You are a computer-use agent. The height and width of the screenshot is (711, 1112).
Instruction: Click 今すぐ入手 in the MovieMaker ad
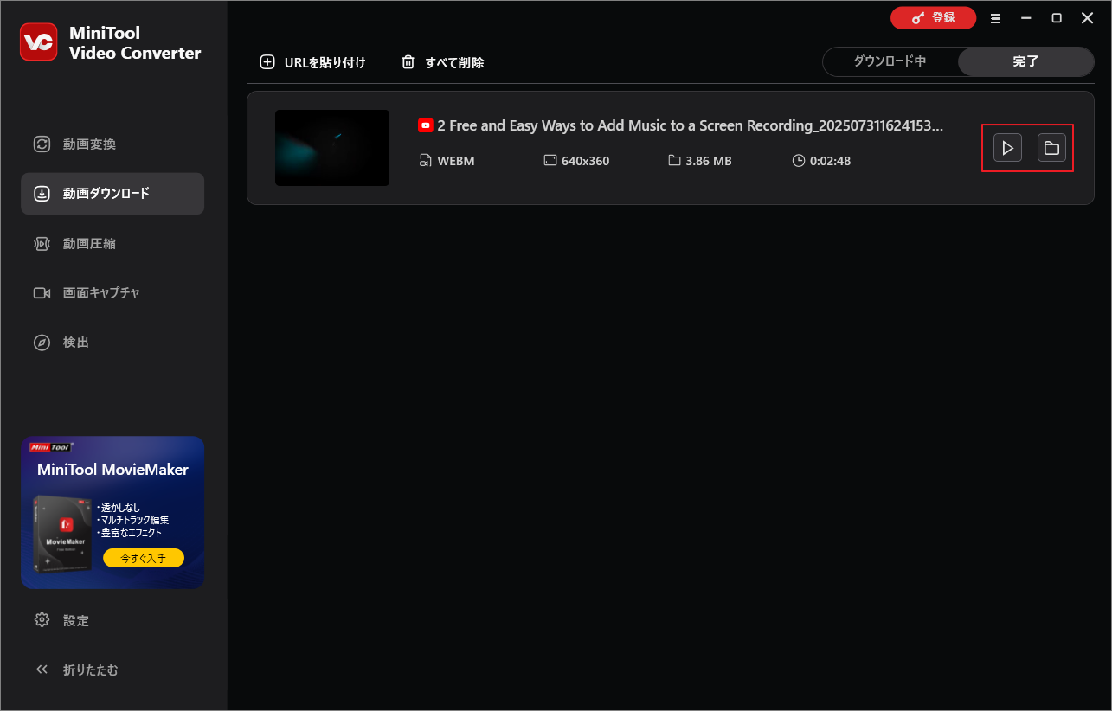144,558
